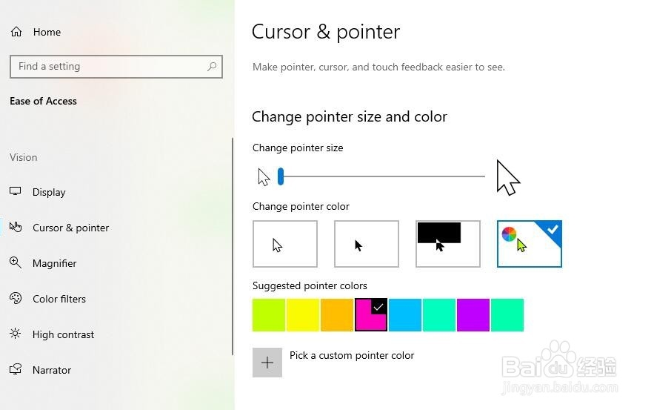The image size is (654, 410).
Task: Click the Cursor & pointer page title
Action: (326, 32)
